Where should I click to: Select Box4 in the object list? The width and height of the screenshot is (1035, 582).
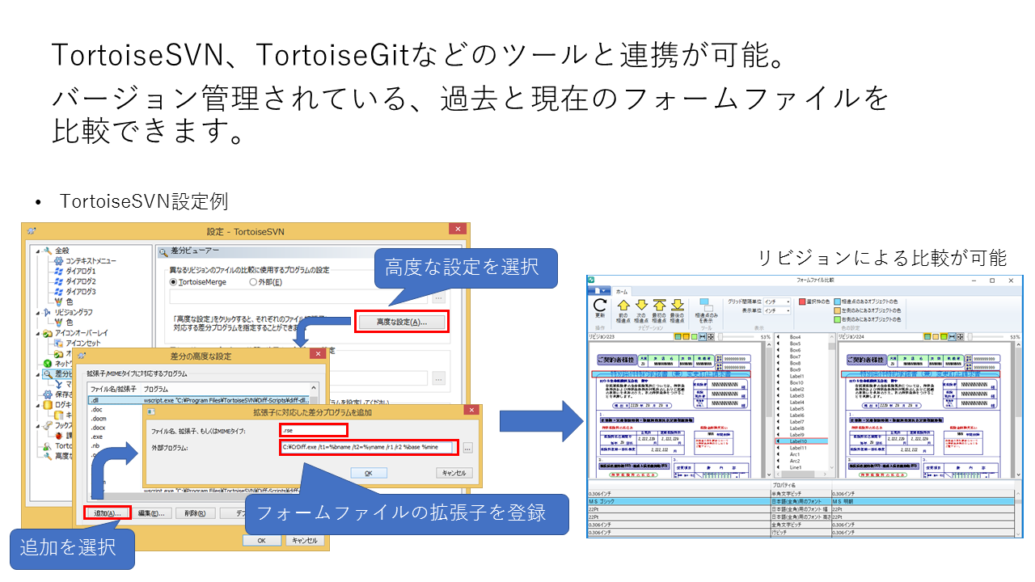pos(800,337)
